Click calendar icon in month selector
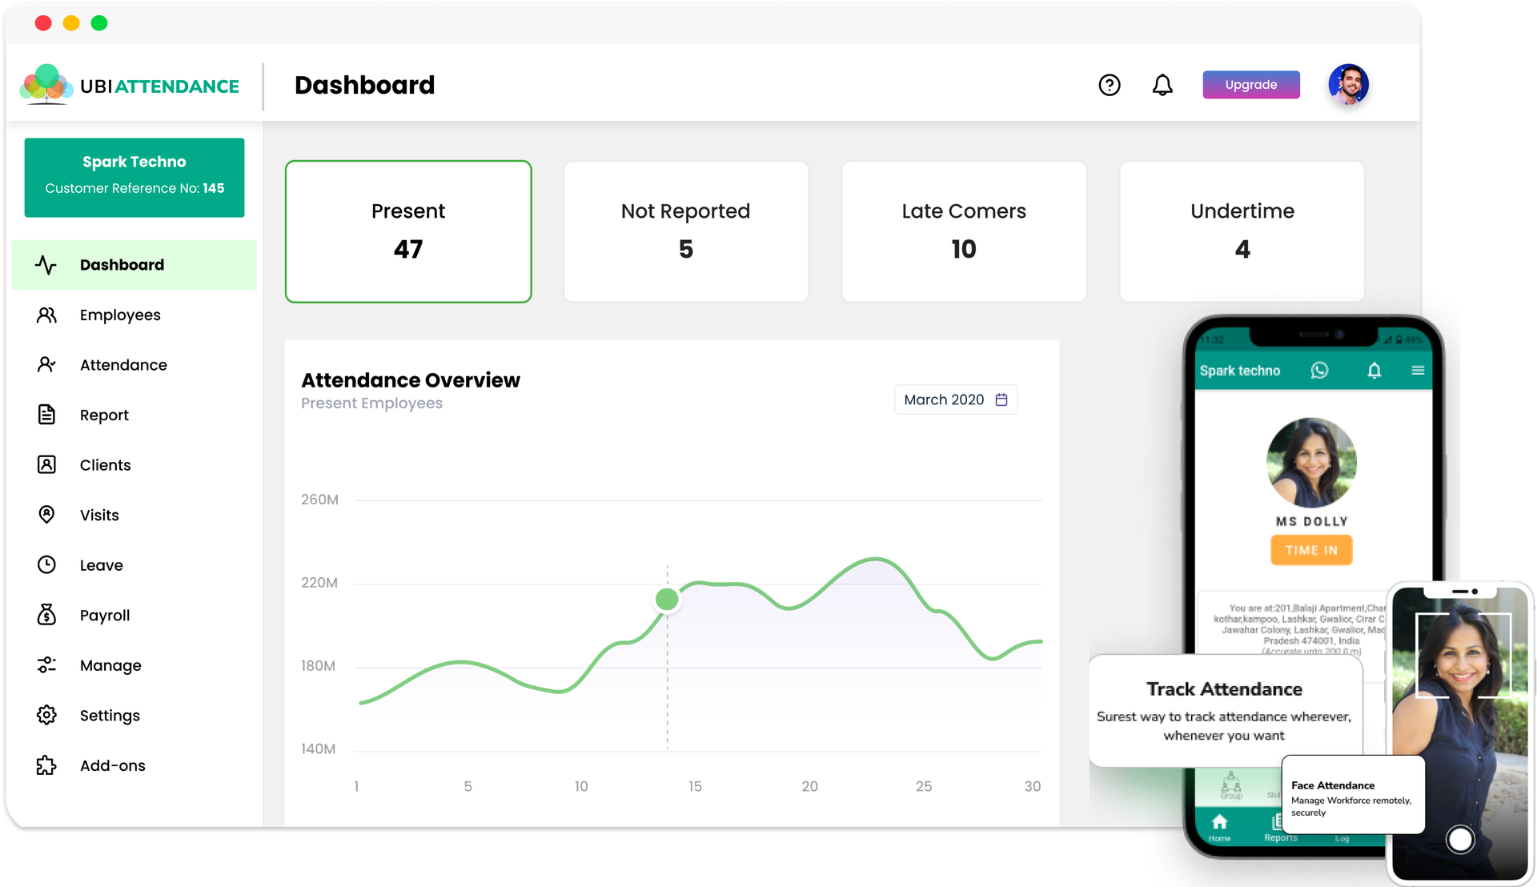Screen dimensions: 1537x887 click(x=1001, y=399)
